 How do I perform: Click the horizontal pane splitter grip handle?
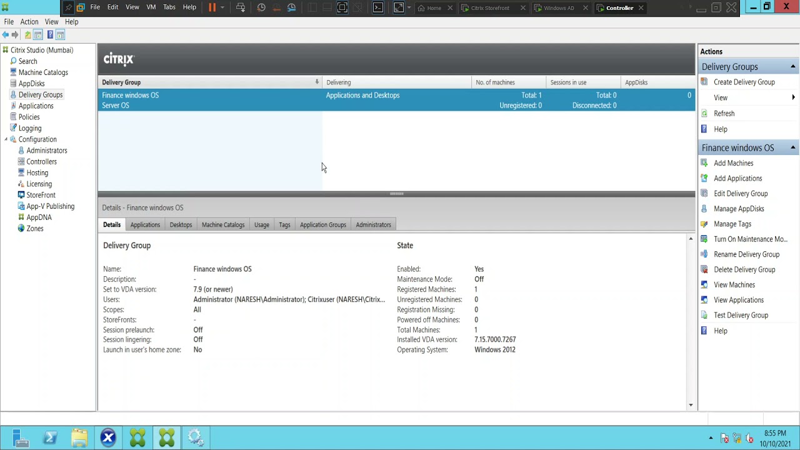coord(396,194)
